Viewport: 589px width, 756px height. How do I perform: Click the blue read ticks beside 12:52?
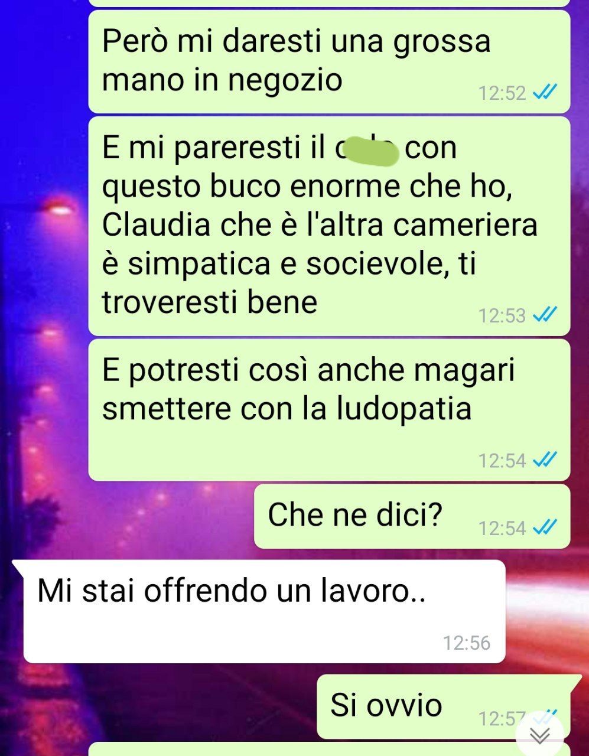tap(545, 93)
